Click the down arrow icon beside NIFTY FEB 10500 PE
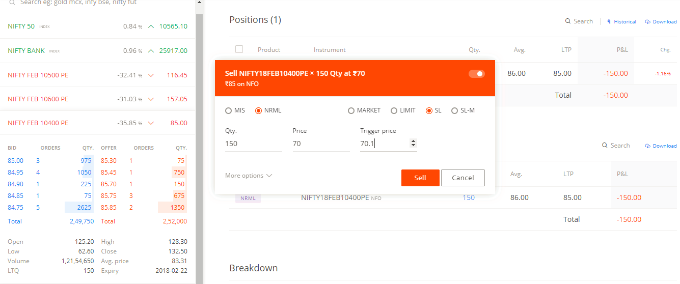 click(x=151, y=75)
